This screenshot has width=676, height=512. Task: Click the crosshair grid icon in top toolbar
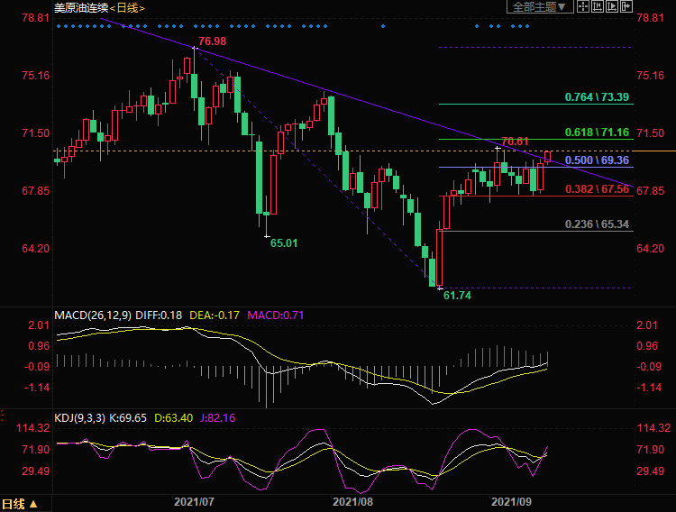point(583,6)
